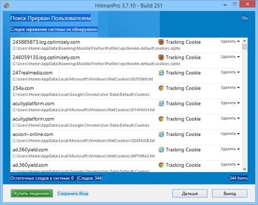Open Удалить dropdown for ad.360yield.com JKP7HRA3.txt row

coord(230,149)
